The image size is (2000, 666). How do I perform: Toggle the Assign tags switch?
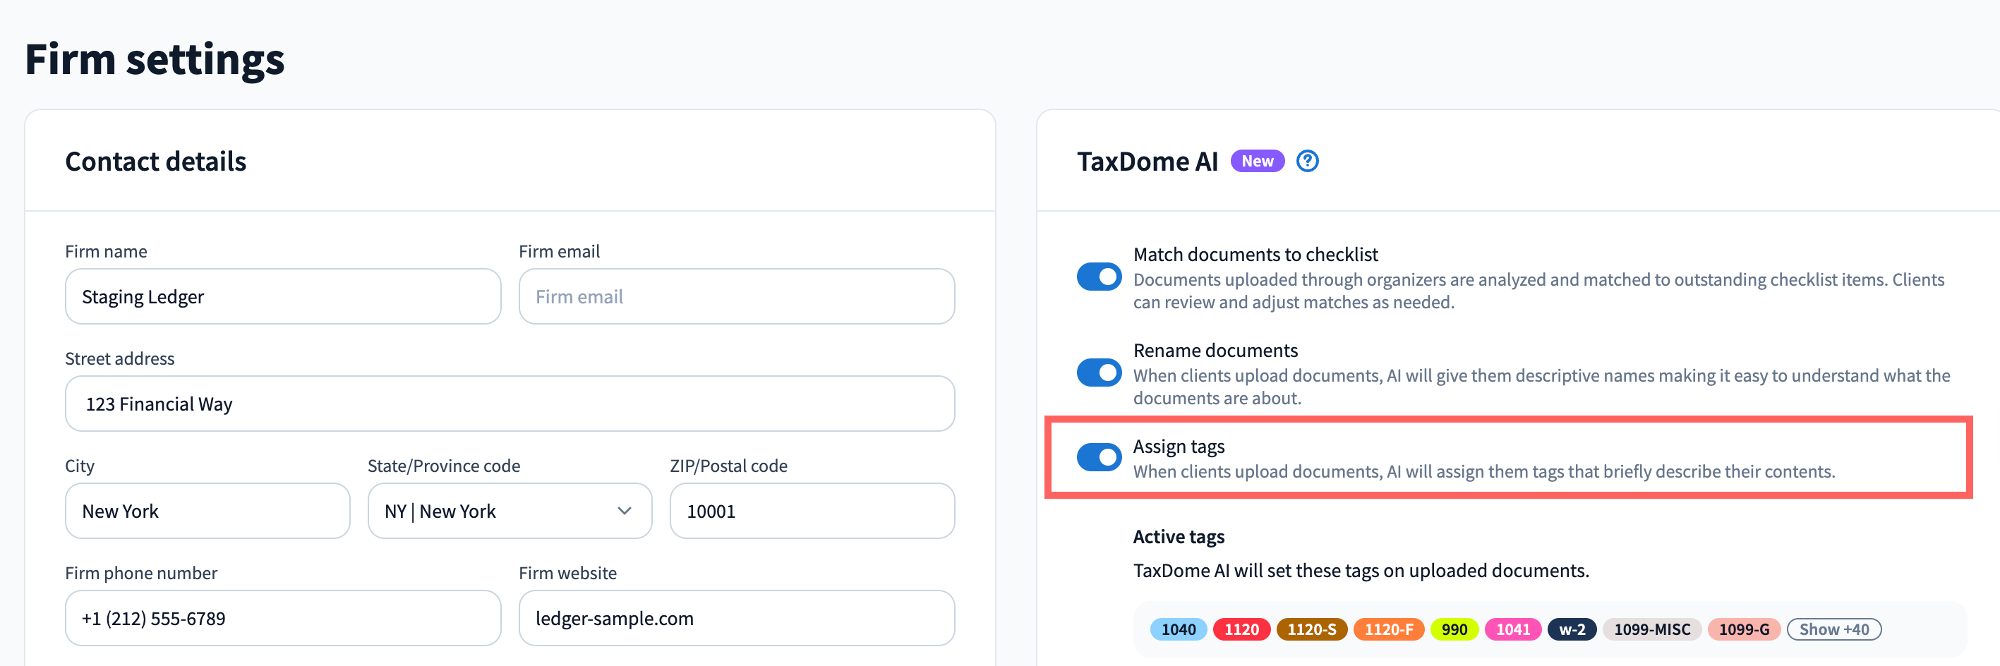[1099, 457]
